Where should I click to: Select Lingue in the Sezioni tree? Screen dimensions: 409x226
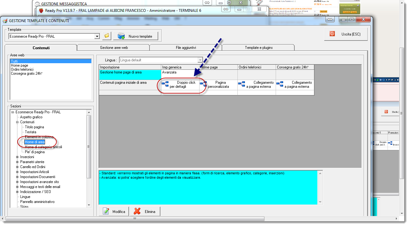[25, 197]
